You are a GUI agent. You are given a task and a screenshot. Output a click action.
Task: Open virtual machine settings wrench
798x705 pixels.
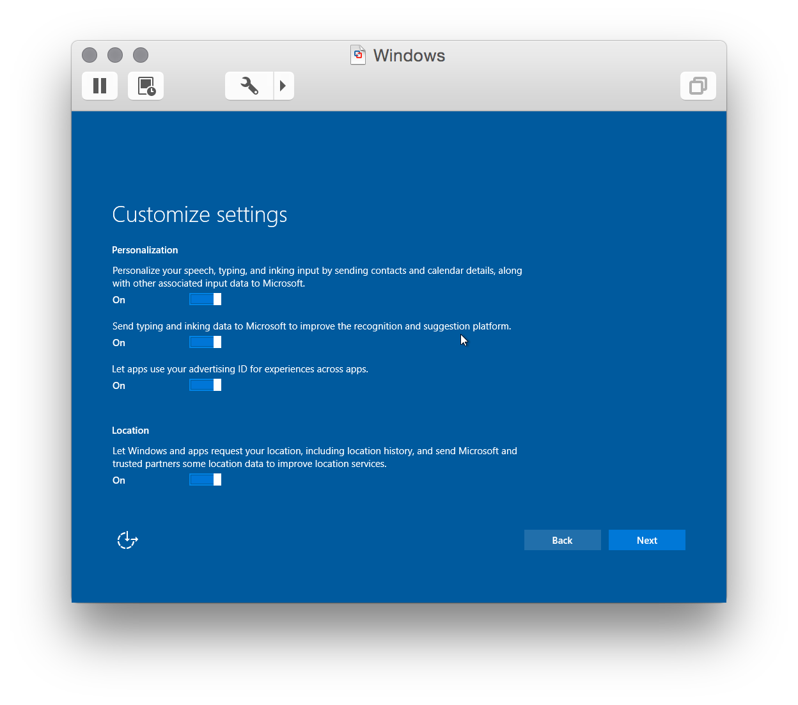tap(249, 86)
